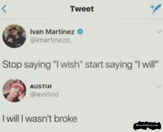The image size is (163, 132).
Task: Tap the phrase "I wish" in Ivan's tweet
Action: tap(68, 65)
